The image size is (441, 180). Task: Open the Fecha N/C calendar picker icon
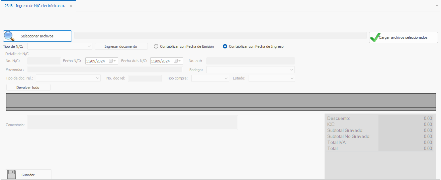click(111, 61)
